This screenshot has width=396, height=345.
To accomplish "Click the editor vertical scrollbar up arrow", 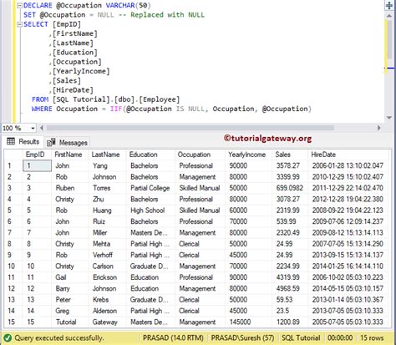I will pyautogui.click(x=389, y=16).
